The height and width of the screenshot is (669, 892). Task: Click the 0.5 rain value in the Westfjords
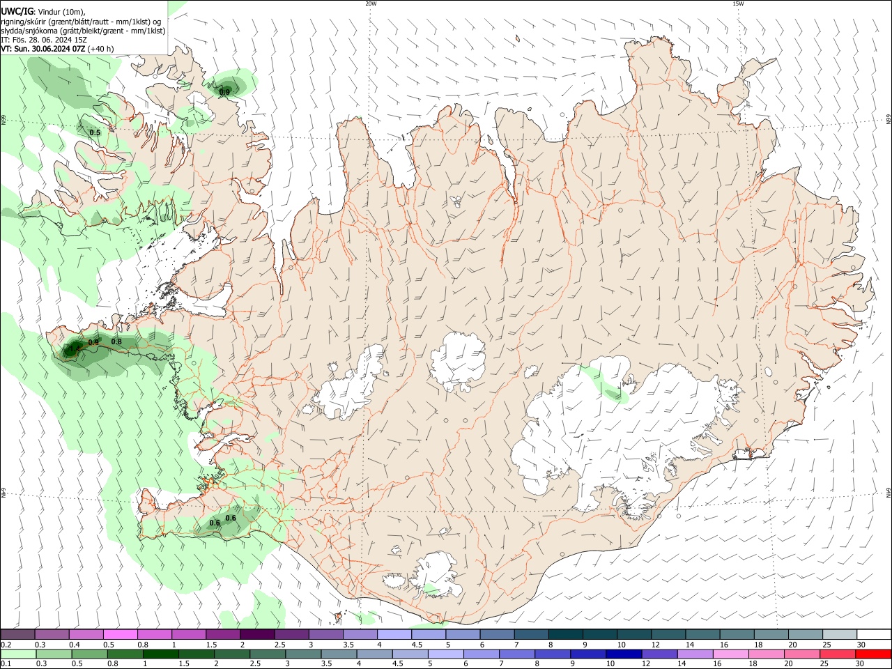point(95,132)
